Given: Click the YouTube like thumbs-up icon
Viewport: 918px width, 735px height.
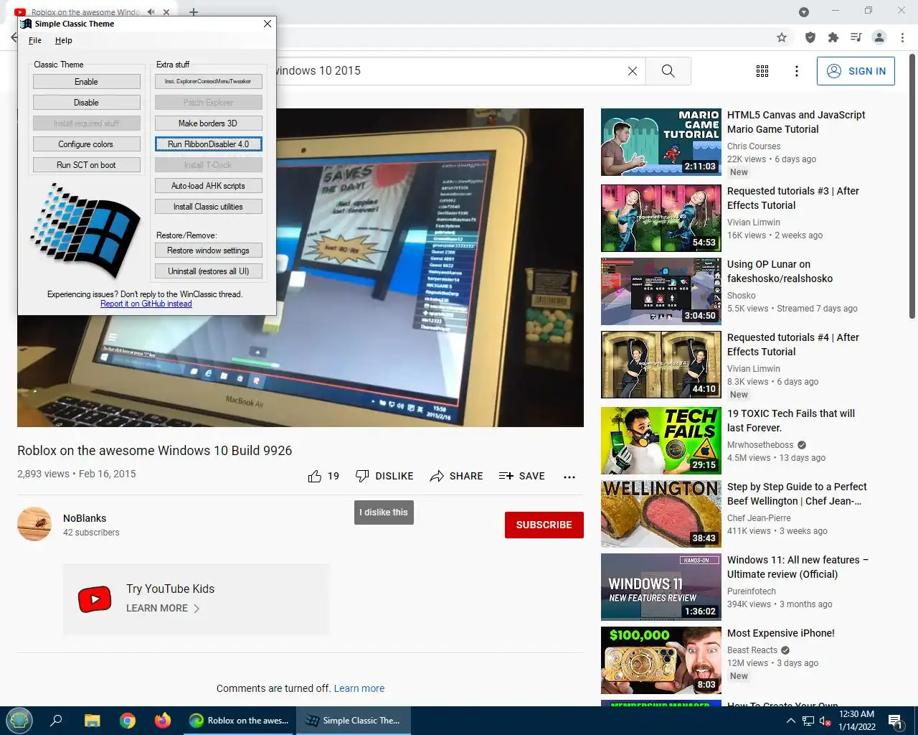Looking at the screenshot, I should tap(314, 476).
